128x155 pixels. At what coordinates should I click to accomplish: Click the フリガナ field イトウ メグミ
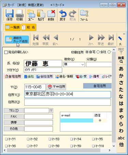coord(43,70)
